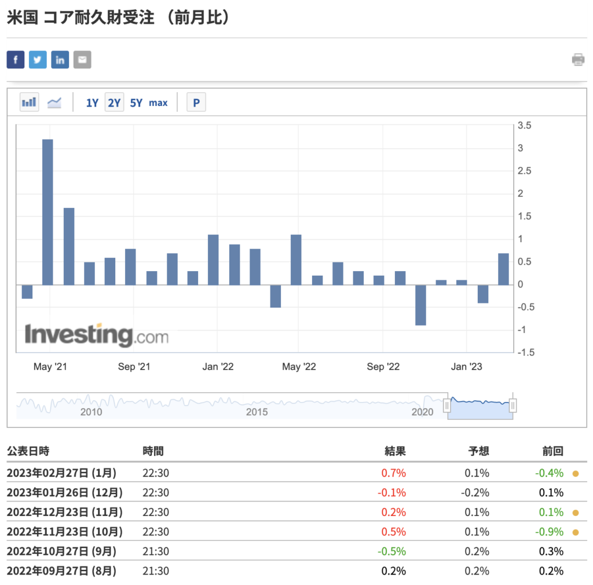Viewport: 593px width, 585px height.
Task: Select the 1Y time range
Action: [x=92, y=103]
